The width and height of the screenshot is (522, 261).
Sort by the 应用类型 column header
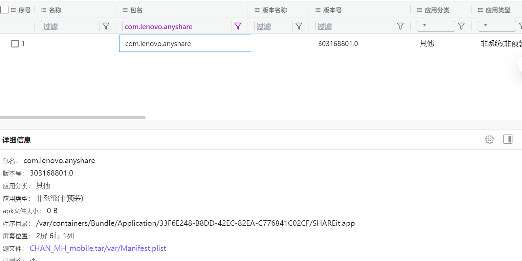498,10
